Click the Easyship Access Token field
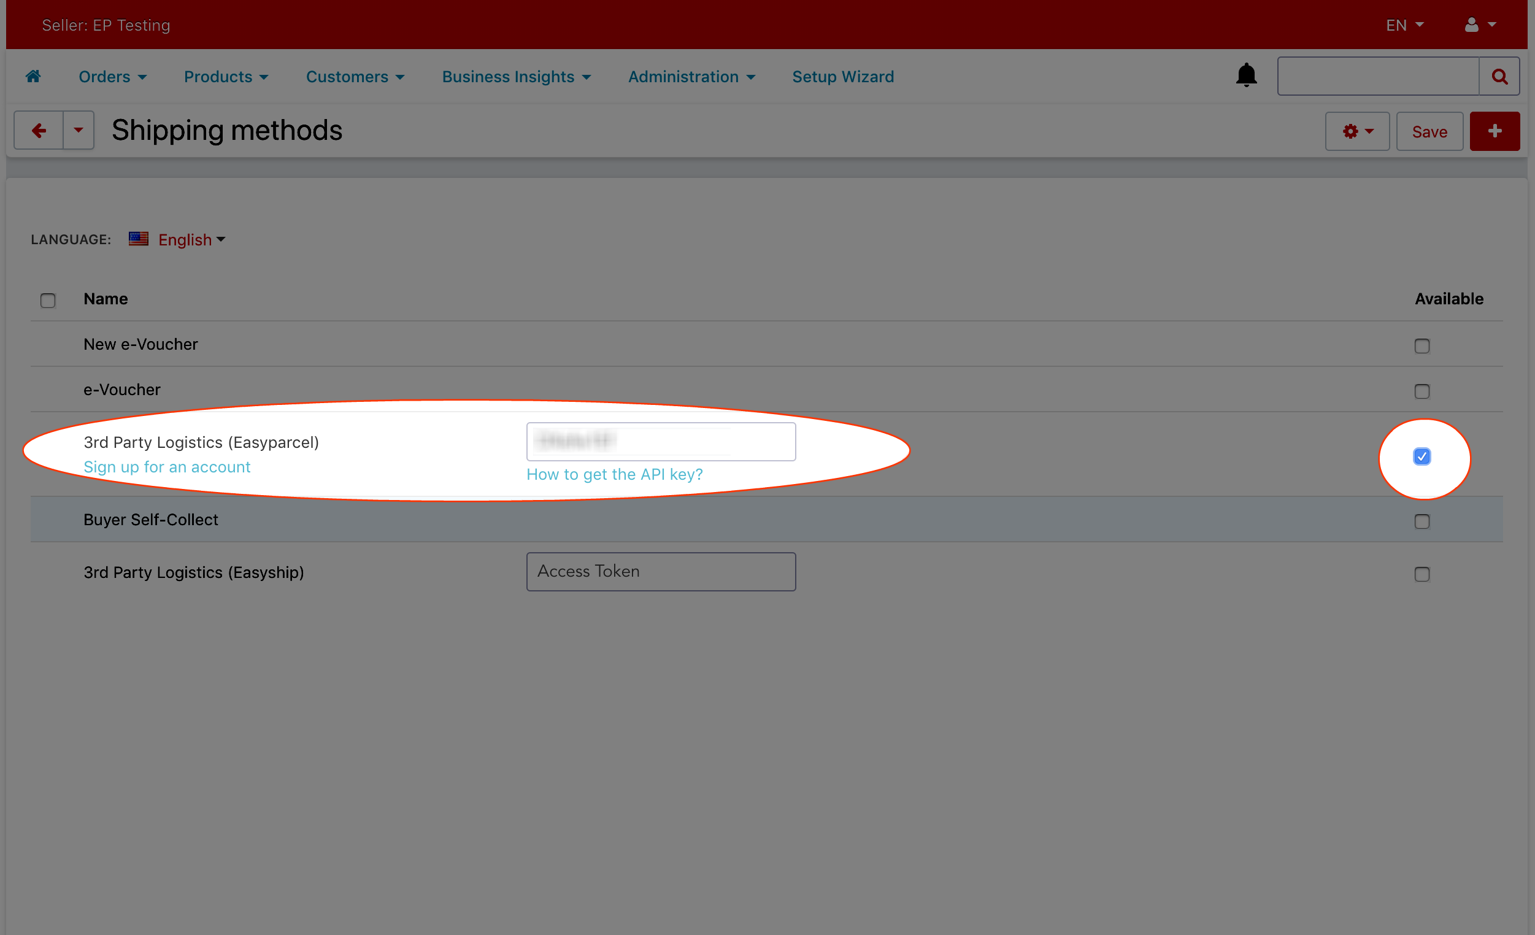Viewport: 1535px width, 935px height. (x=660, y=571)
